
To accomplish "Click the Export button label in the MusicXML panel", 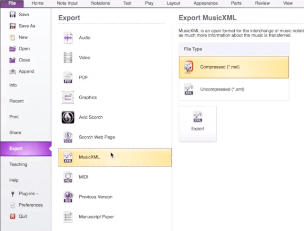I will coord(198,129).
